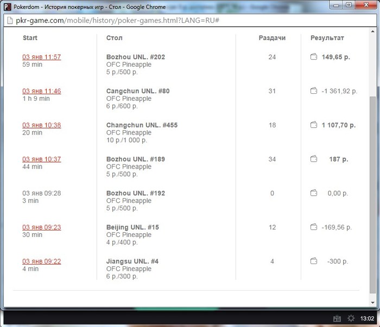Click the 03 янв 09:28 start time

(41, 193)
